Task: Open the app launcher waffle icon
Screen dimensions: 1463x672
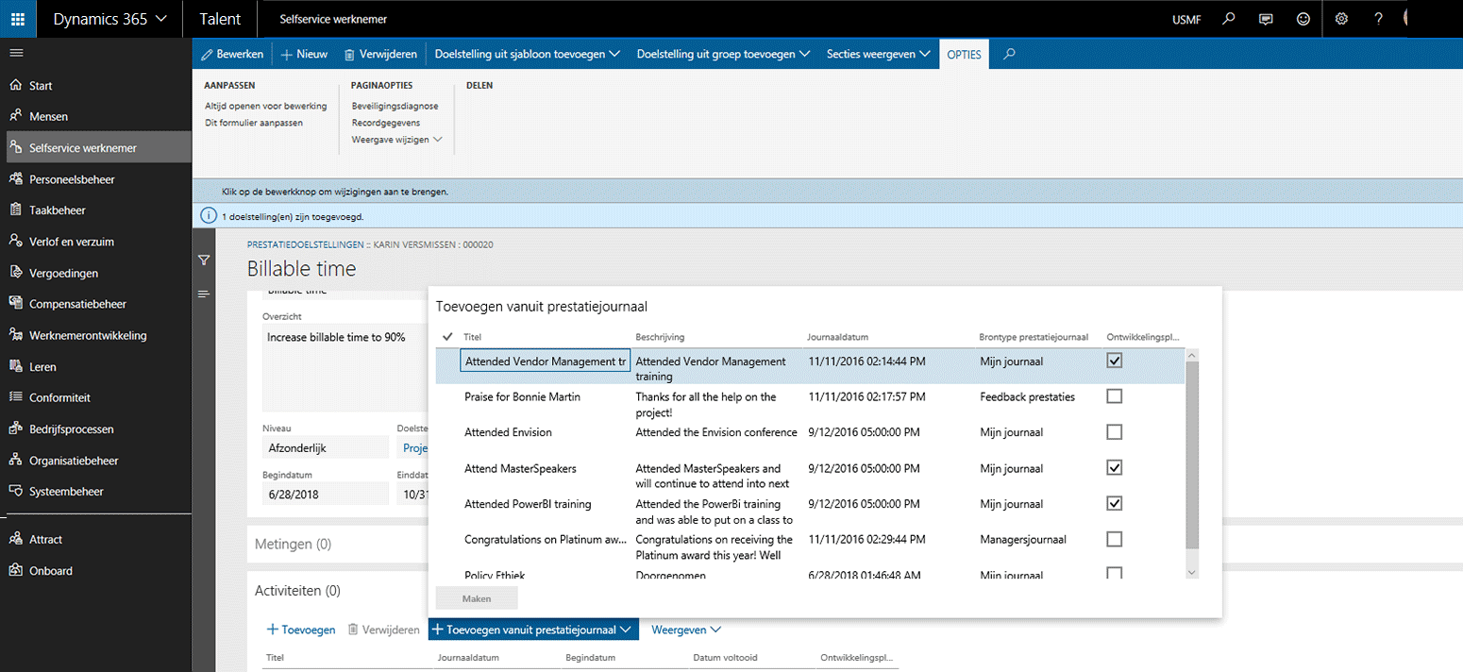Action: click(x=18, y=19)
